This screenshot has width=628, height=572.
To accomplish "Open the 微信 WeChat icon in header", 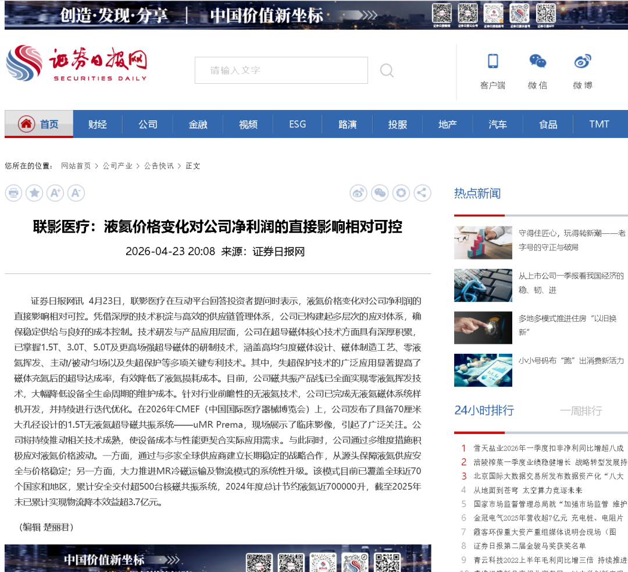I will [537, 61].
